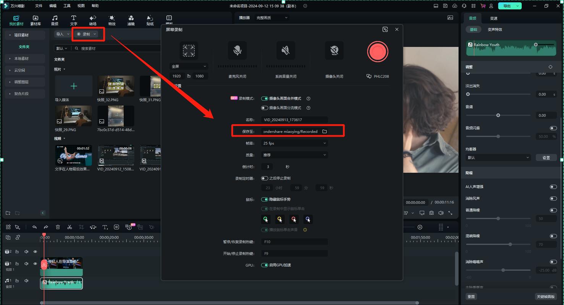The width and height of the screenshot is (564, 305).
Task: Click the system audio muted icon
Action: [x=285, y=51]
